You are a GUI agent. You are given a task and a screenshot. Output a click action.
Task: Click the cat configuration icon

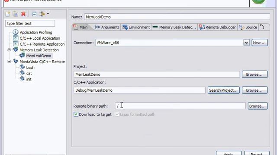coord(22,73)
